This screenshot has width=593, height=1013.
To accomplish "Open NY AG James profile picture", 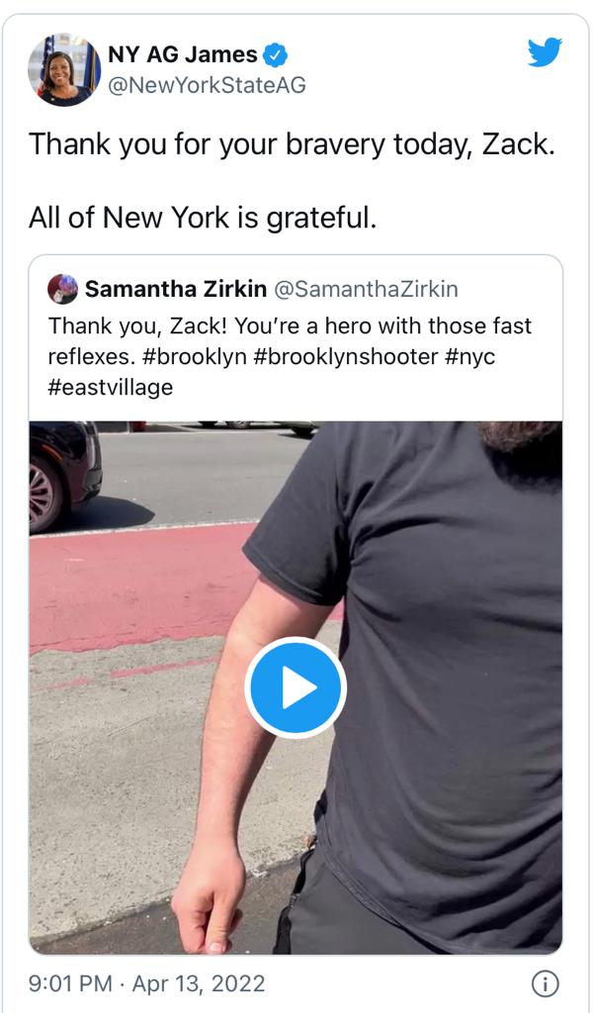I will pyautogui.click(x=64, y=69).
